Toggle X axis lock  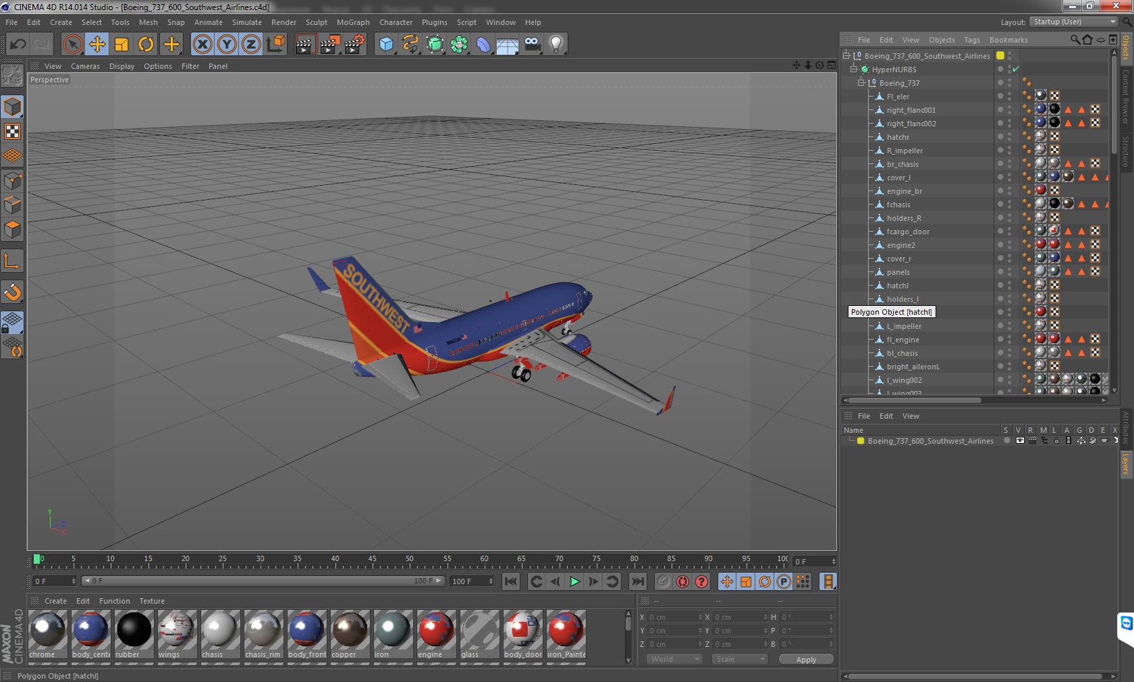[x=202, y=45]
